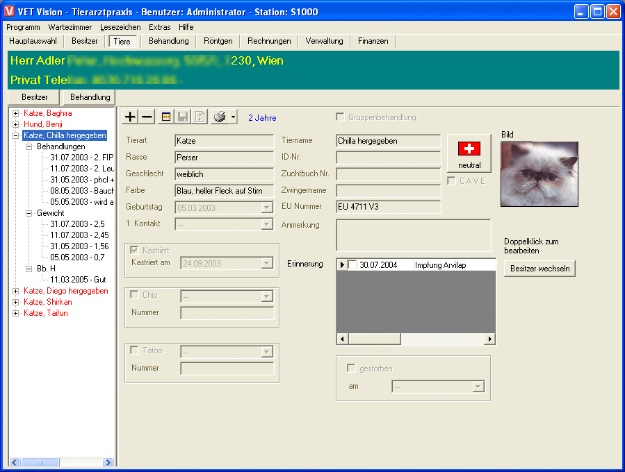The height and width of the screenshot is (472, 625).
Task: Click the floppy disk save icon
Action: tap(183, 117)
